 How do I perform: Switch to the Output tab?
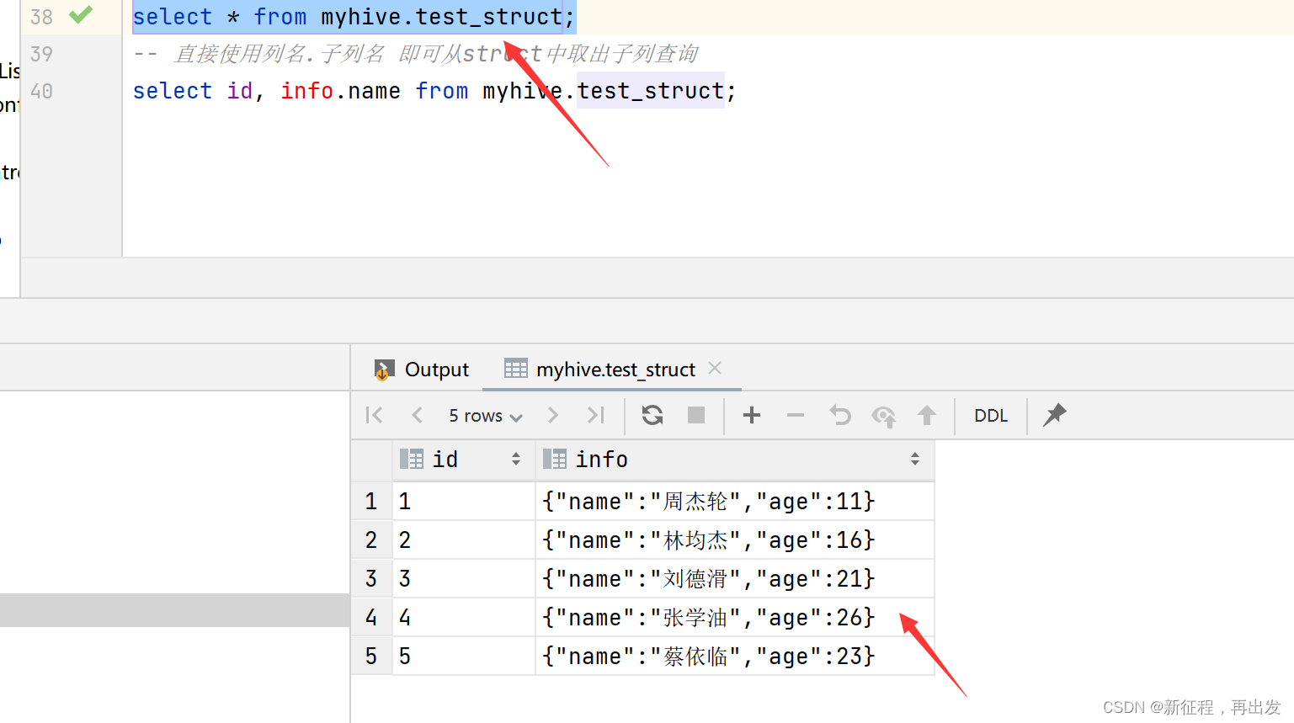click(421, 369)
